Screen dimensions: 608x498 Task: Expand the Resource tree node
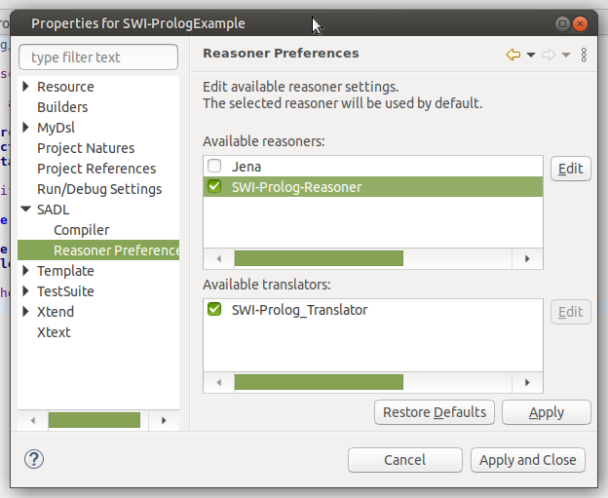point(25,86)
